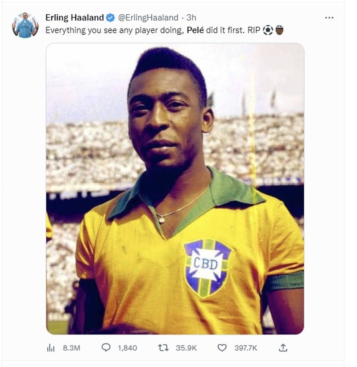
Task: Click the reply speech bubble icon
Action: 106,348
